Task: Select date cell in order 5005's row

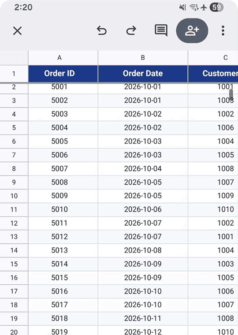Action: [x=143, y=141]
